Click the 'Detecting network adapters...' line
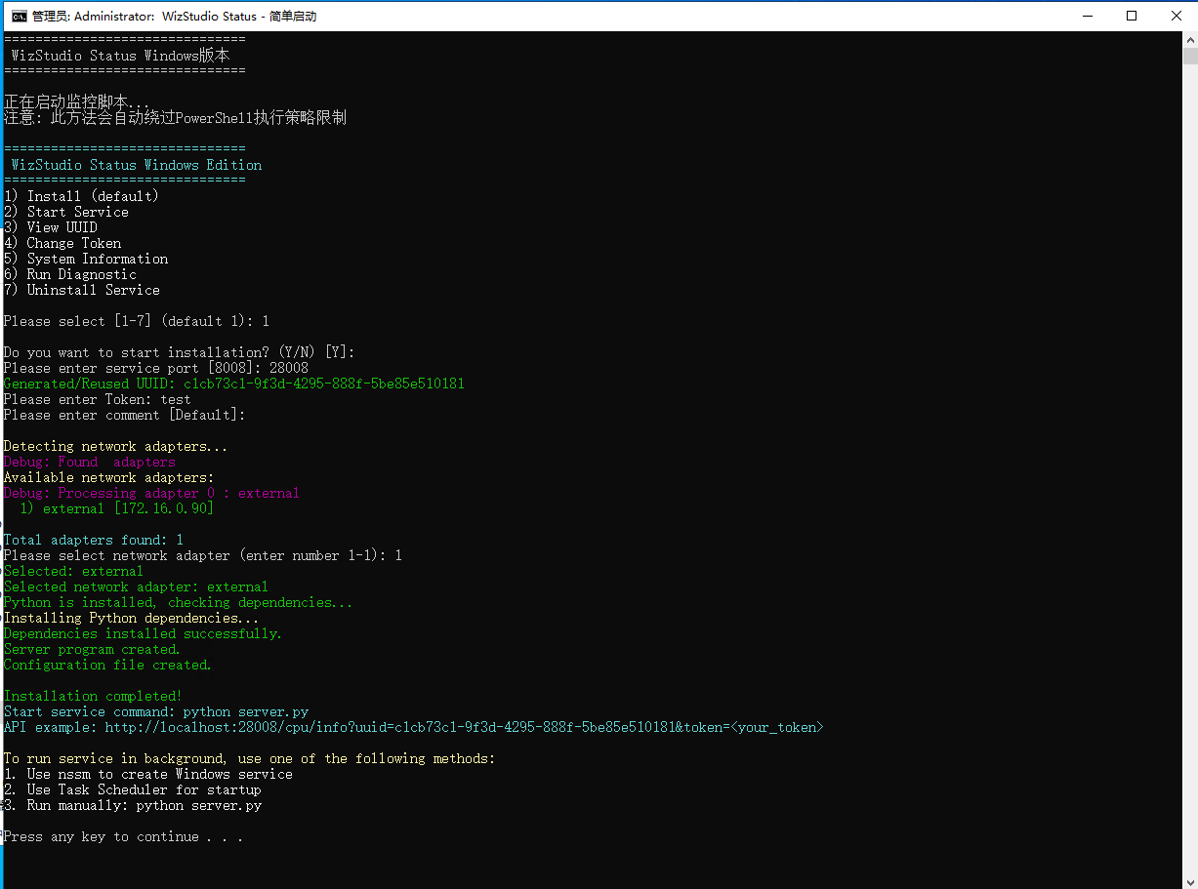1198x889 pixels. pyautogui.click(x=115, y=446)
